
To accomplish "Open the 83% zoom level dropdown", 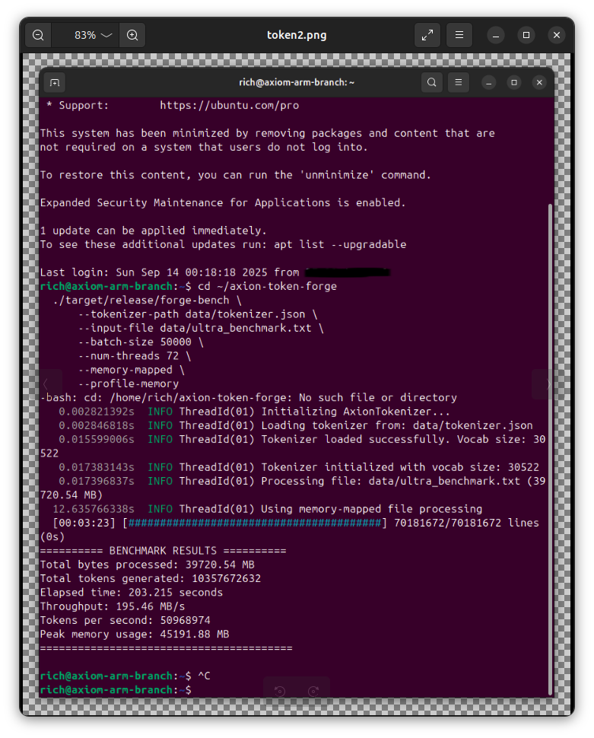I will tap(93, 35).
